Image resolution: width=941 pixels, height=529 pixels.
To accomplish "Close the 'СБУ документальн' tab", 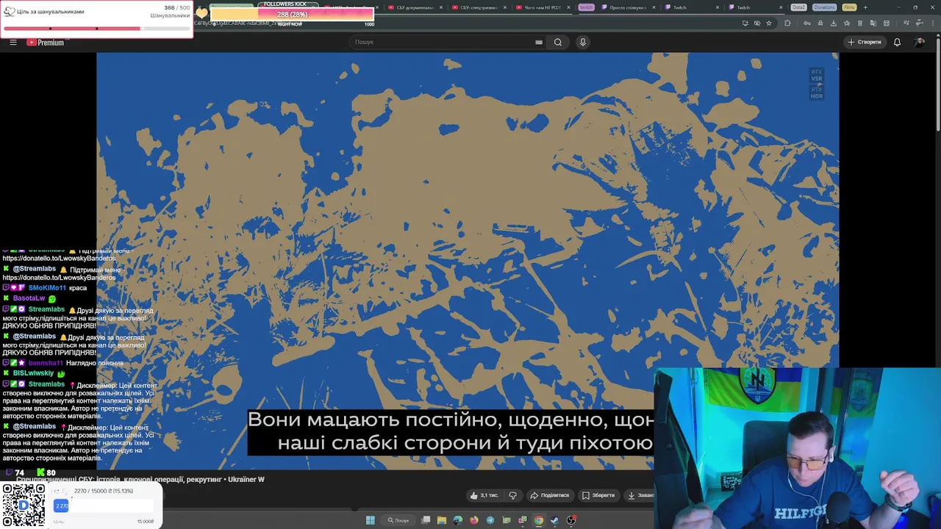I will [440, 7].
